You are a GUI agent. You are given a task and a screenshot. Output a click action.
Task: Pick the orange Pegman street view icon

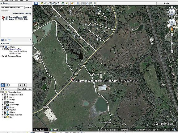point(172,29)
